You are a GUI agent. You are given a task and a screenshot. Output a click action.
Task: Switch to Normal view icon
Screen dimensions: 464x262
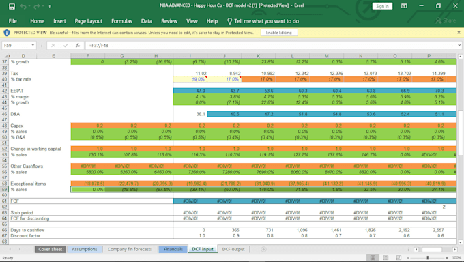373,257
